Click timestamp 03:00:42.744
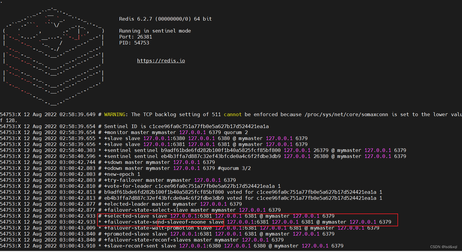Screen dimensions: 462x252 (77, 162)
